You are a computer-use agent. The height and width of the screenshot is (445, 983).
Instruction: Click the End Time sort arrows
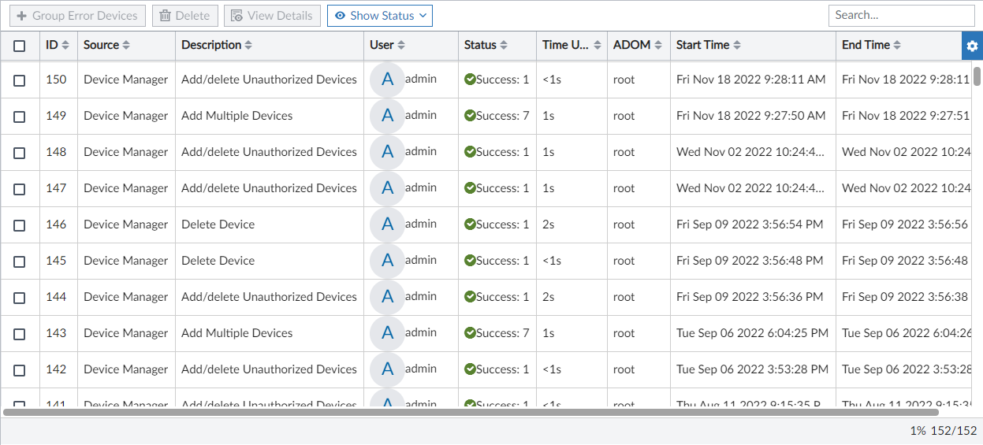pos(897,46)
